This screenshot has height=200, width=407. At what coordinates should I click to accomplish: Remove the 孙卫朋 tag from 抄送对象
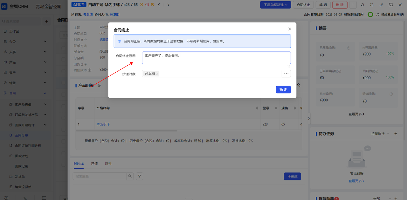pyautogui.click(x=157, y=74)
